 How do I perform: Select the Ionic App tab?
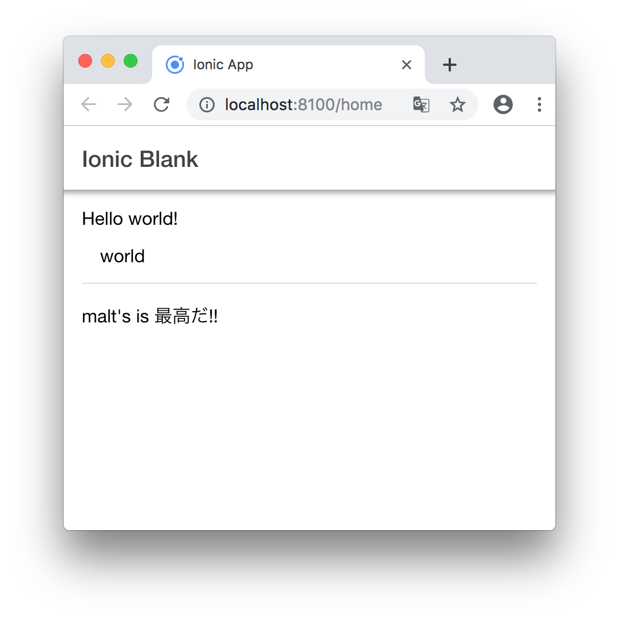pos(288,65)
